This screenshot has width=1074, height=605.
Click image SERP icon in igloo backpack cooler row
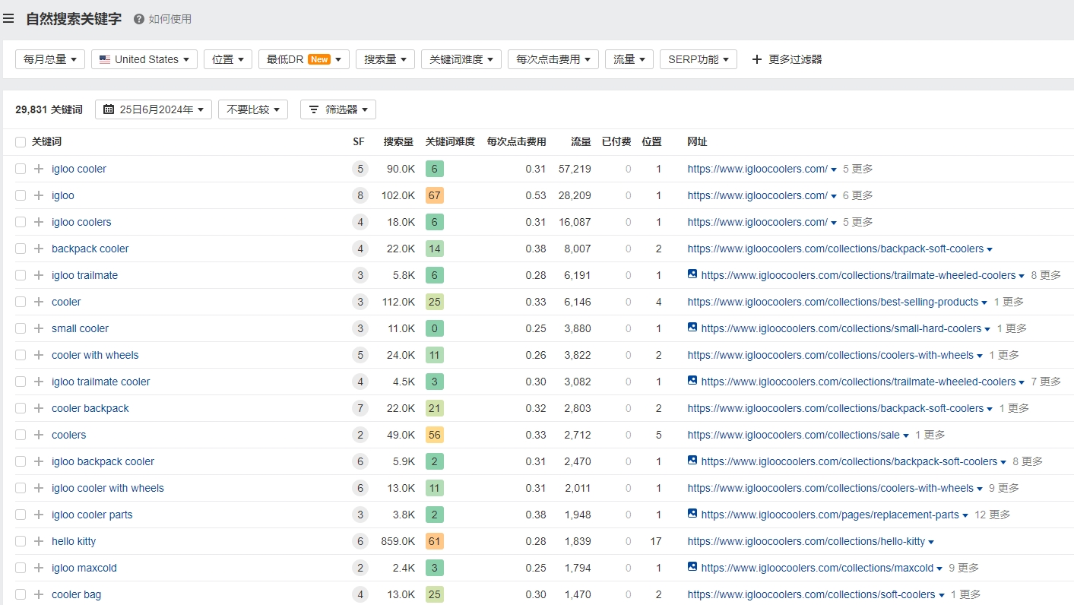692,460
